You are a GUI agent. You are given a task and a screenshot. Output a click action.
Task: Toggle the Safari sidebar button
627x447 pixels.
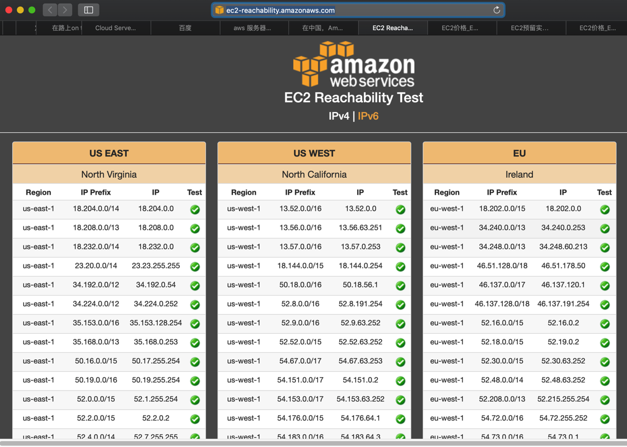(x=88, y=10)
